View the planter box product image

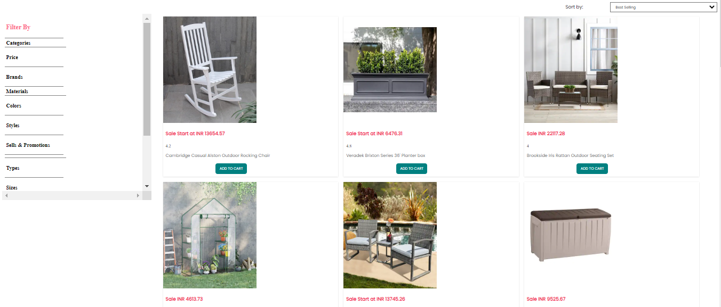coord(390,70)
